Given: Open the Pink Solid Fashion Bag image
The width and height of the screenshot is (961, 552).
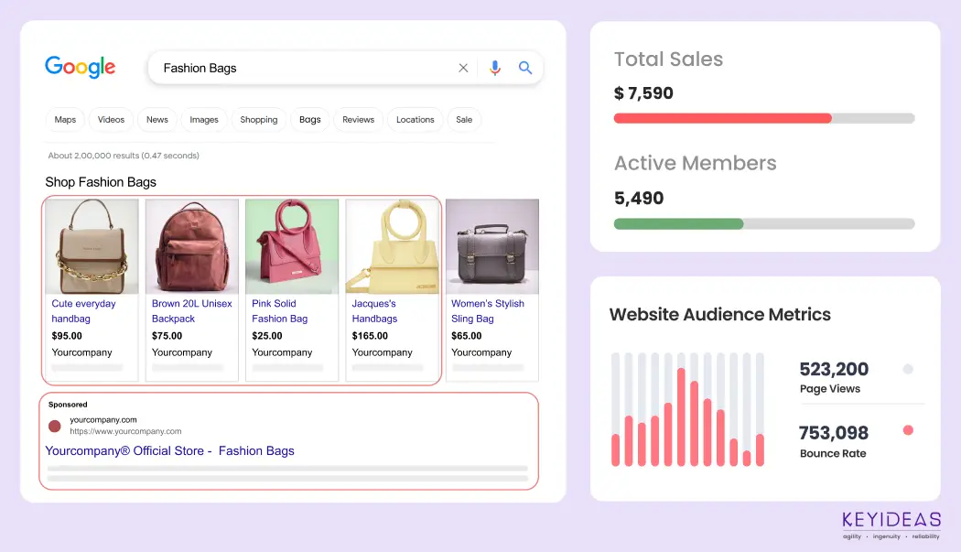Looking at the screenshot, I should coord(292,246).
